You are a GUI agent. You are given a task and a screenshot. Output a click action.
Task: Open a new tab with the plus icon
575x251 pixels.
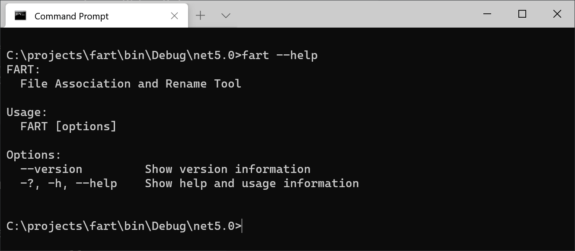[x=200, y=16]
